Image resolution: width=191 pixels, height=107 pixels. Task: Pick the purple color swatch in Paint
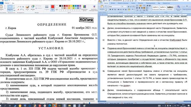point(80,6)
